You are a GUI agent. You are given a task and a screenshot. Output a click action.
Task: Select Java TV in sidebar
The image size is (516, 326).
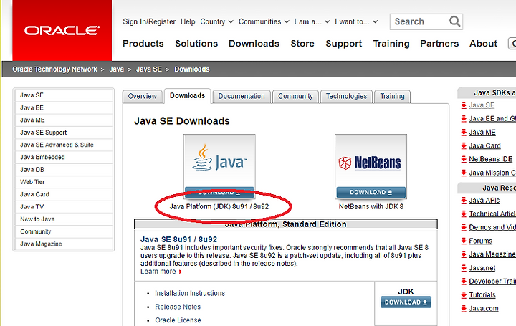coord(64,207)
